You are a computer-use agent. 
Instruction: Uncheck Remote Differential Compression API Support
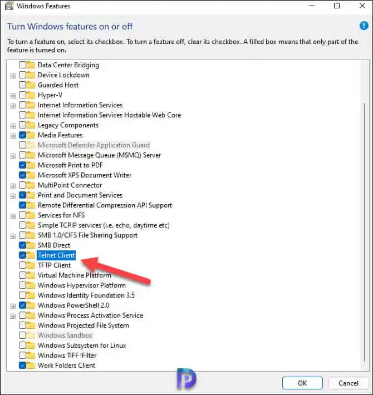coord(22,205)
